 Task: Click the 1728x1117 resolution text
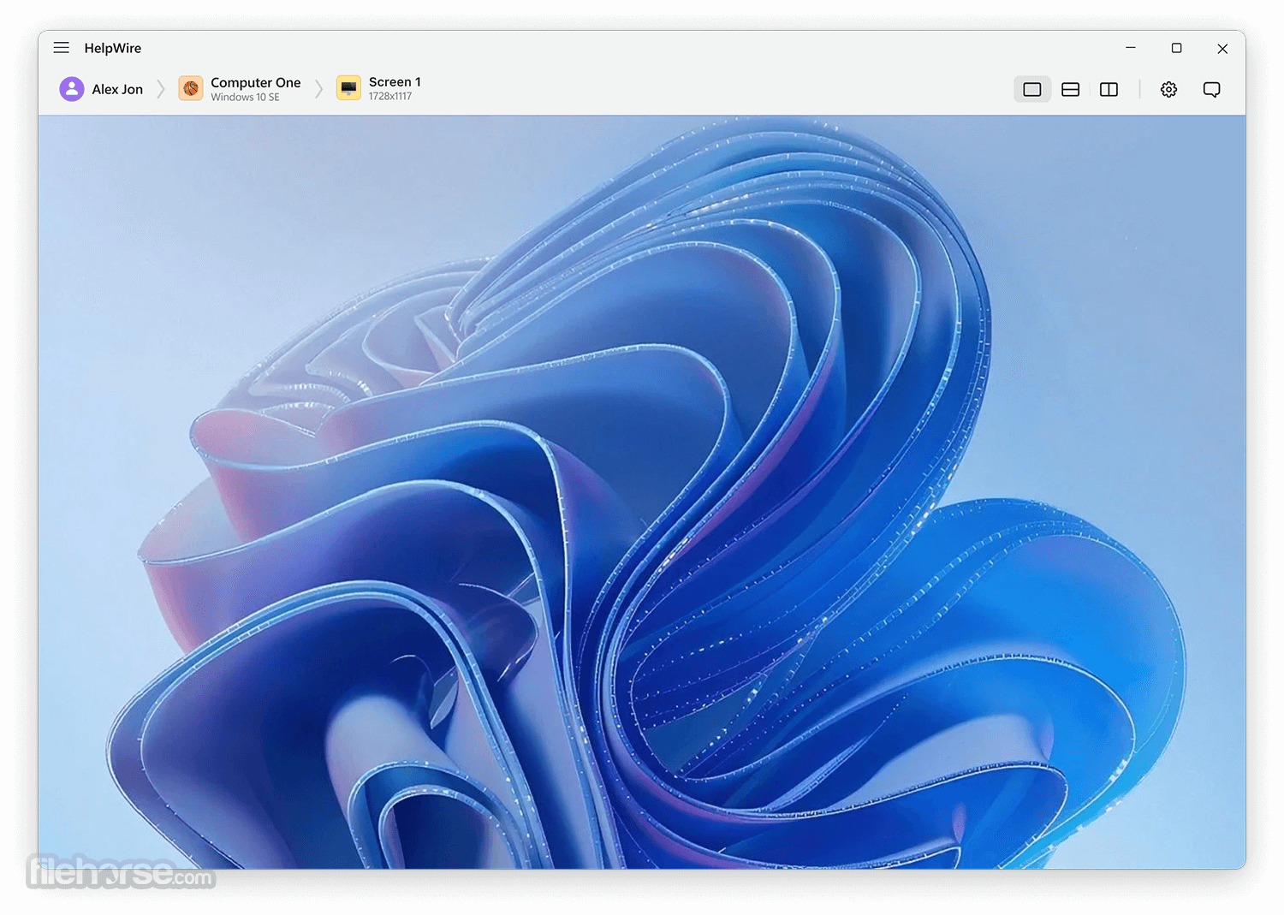pos(390,97)
